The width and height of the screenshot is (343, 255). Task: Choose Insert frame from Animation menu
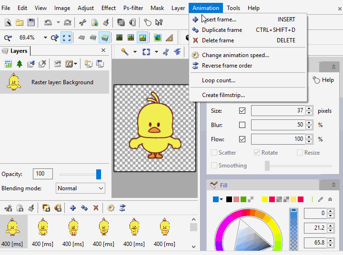tap(248, 20)
